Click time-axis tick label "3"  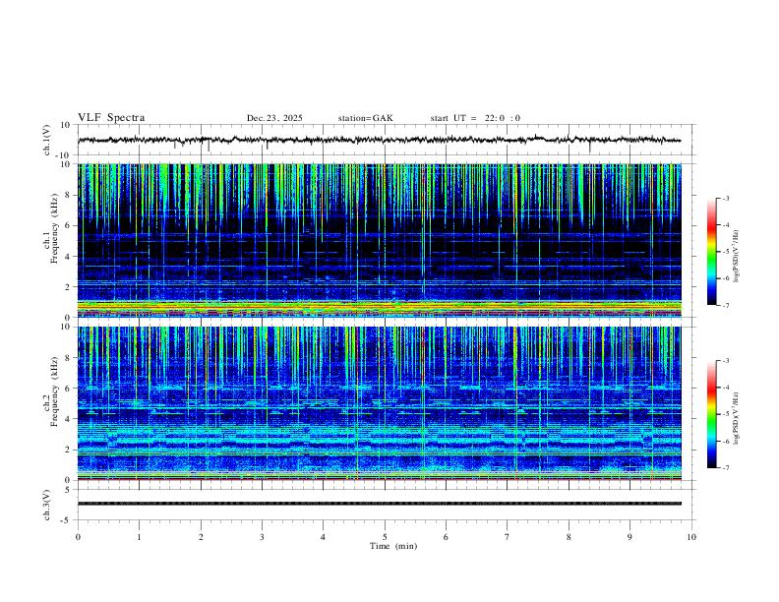tap(262, 537)
